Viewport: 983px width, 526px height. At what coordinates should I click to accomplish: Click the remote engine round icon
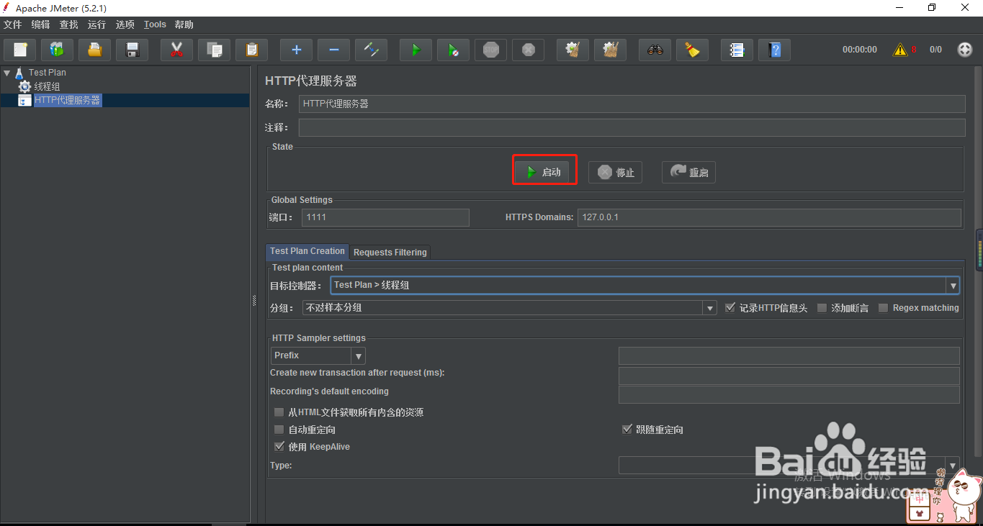coord(965,50)
